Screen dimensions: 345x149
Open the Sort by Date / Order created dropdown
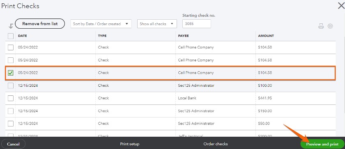click(101, 24)
